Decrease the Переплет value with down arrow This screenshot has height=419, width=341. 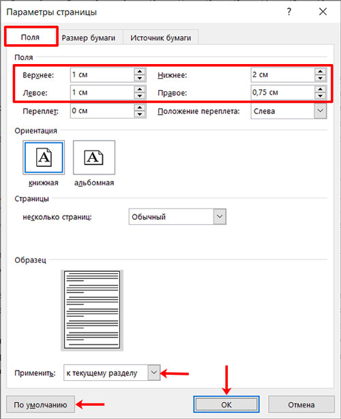[140, 114]
